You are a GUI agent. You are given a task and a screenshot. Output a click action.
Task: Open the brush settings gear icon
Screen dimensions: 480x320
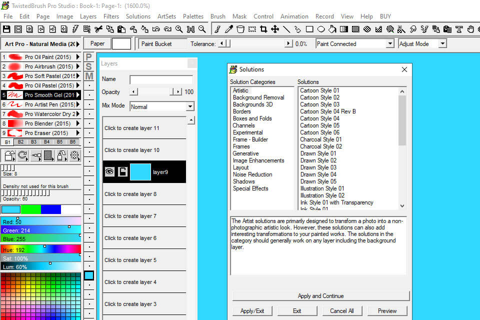pyautogui.click(x=74, y=155)
